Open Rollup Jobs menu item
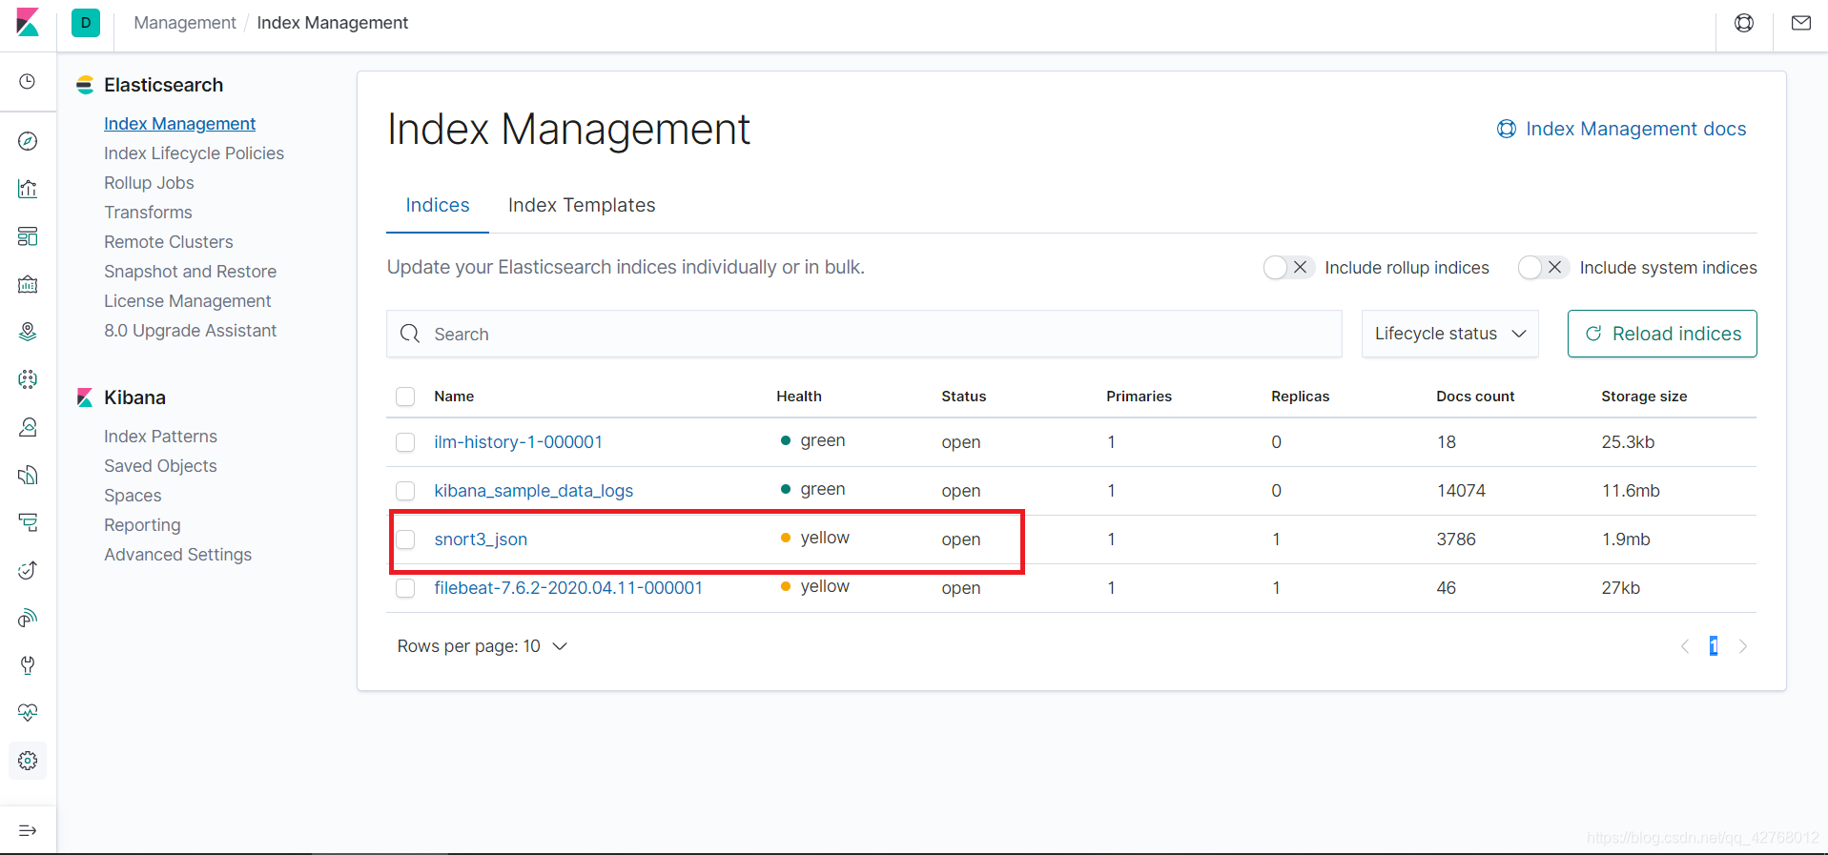The height and width of the screenshot is (855, 1828). click(x=149, y=183)
